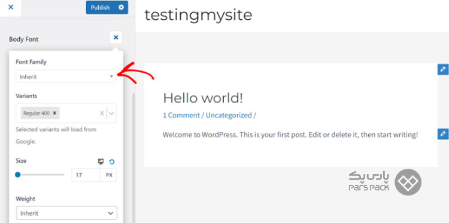Open the Font Family Inherit dropdown
The width and height of the screenshot is (449, 223).
pyautogui.click(x=66, y=76)
